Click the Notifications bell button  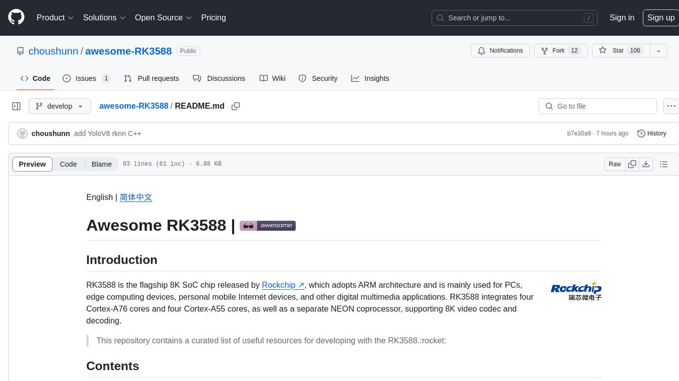[500, 50]
